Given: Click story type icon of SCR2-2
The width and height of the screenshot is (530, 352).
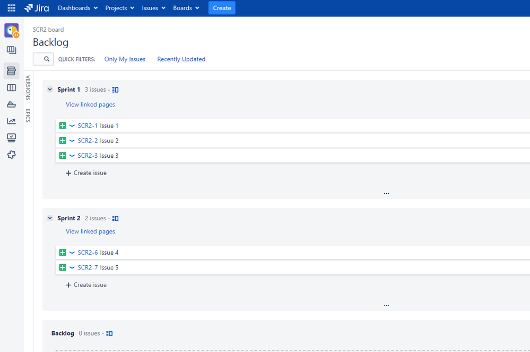Looking at the screenshot, I should pyautogui.click(x=63, y=140).
